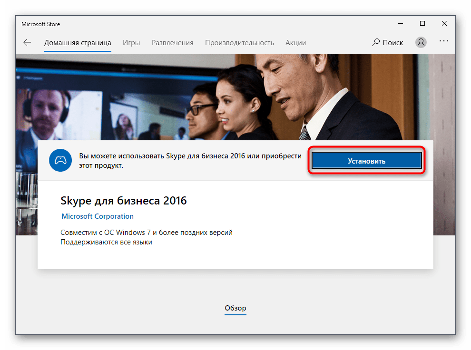The width and height of the screenshot is (471, 350).
Task: Click the Windows 7 compatibility text
Action: coord(146,233)
